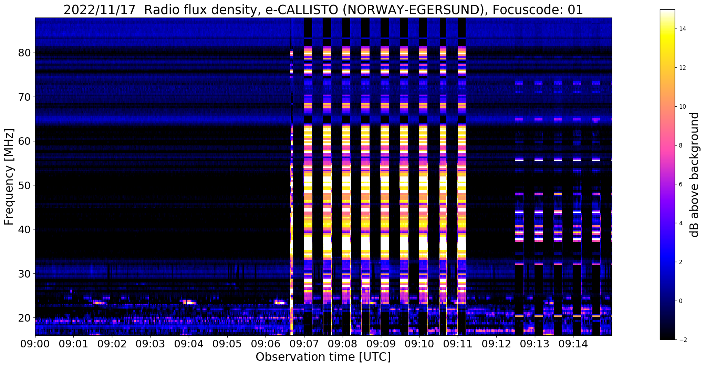Click the 09:08 time tick label
This screenshot has height=367, width=705.
[x=342, y=344]
